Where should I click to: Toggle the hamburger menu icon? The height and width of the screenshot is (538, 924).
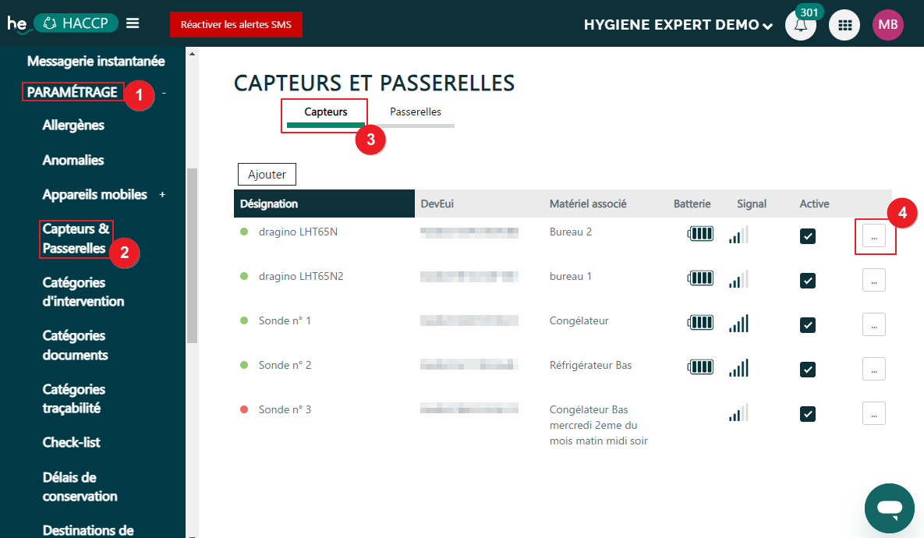tap(133, 23)
